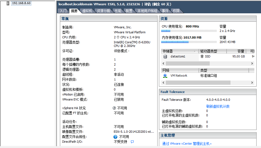261x148 pixels.
Task: Click the 标准端口组 type cell
Action: click(x=209, y=76)
